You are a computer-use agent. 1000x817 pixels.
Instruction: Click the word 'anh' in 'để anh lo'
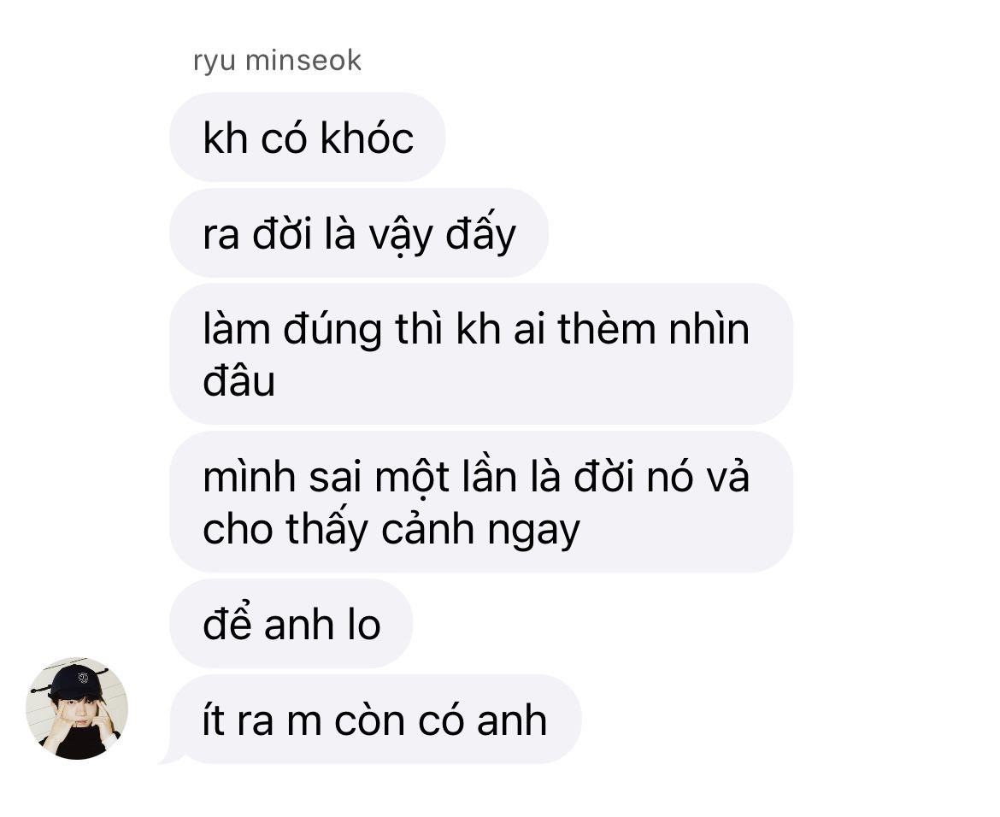pos(299,625)
